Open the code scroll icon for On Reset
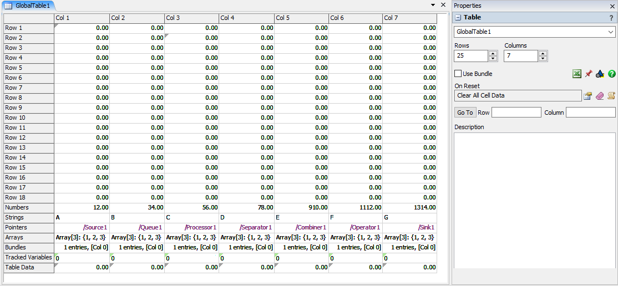This screenshot has height=286, width=618. [x=611, y=96]
